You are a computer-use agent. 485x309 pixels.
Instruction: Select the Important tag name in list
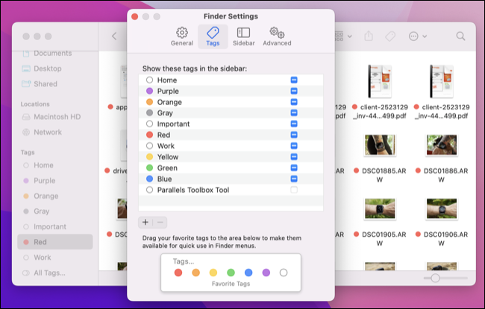pyautogui.click(x=173, y=124)
